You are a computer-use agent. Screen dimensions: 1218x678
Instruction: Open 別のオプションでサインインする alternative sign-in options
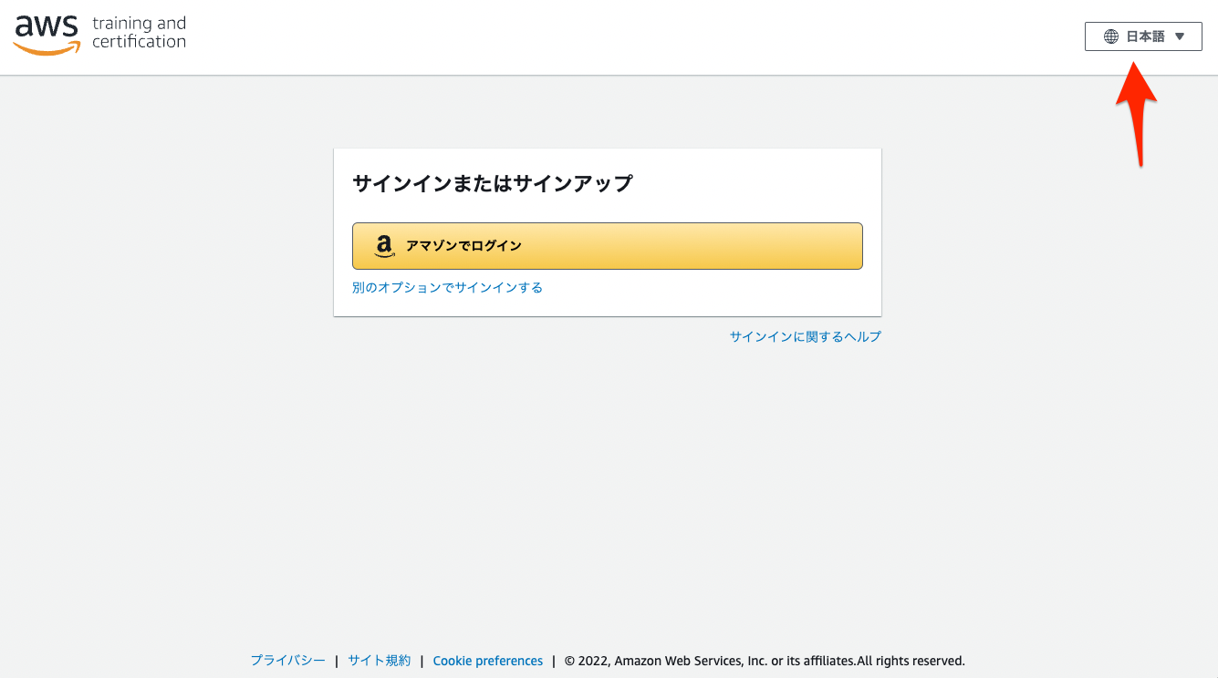tap(447, 286)
